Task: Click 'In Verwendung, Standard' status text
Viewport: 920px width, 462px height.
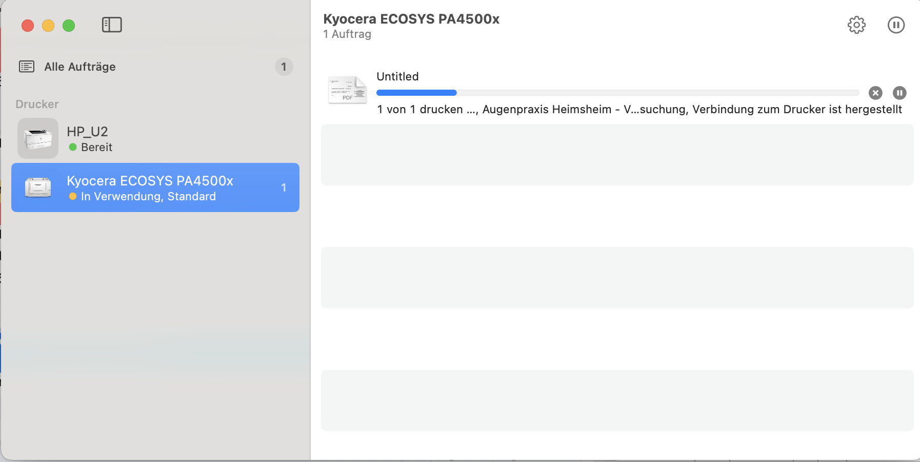Action: (148, 196)
